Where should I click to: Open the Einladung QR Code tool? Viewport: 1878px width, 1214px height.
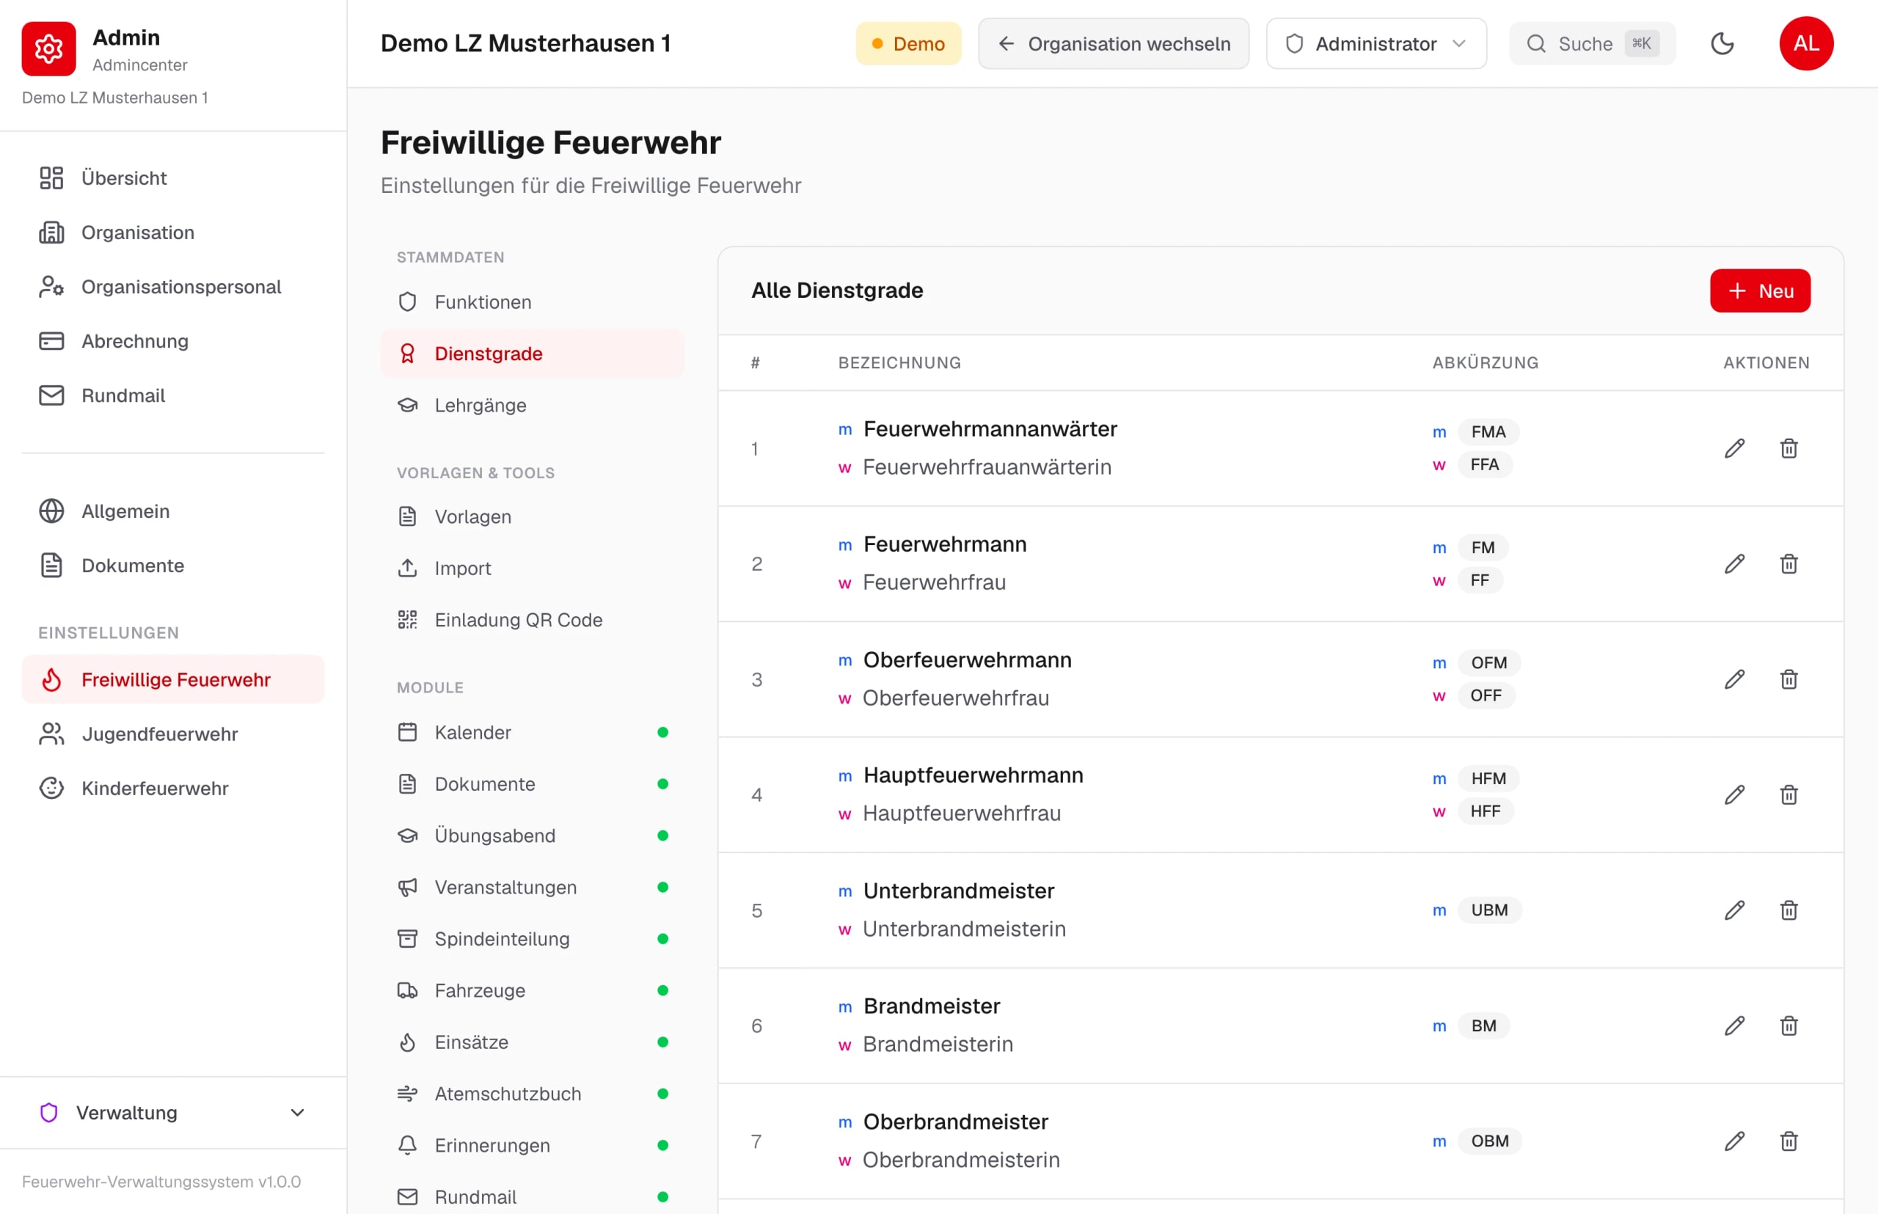(x=532, y=620)
